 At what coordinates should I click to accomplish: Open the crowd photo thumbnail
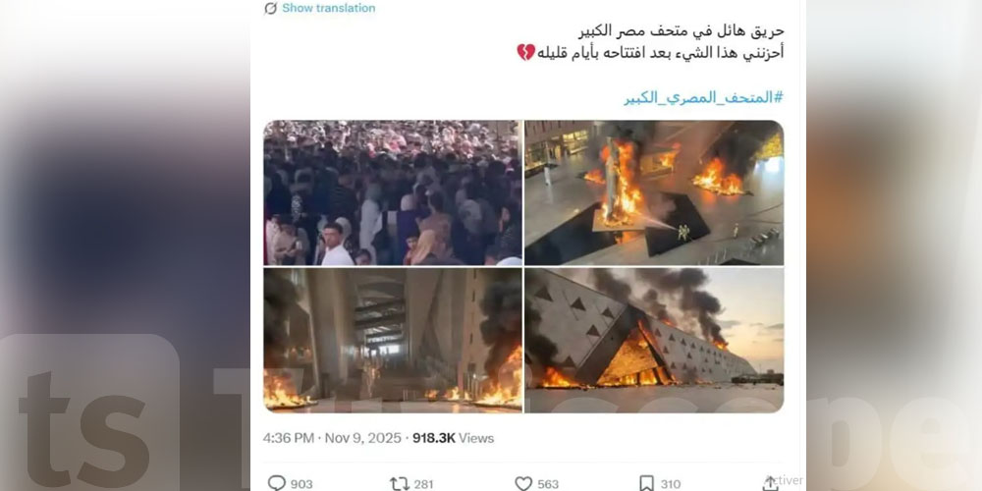[393, 192]
